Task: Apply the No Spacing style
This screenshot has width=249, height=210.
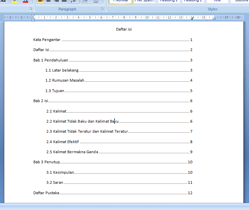Action: [145, 1]
